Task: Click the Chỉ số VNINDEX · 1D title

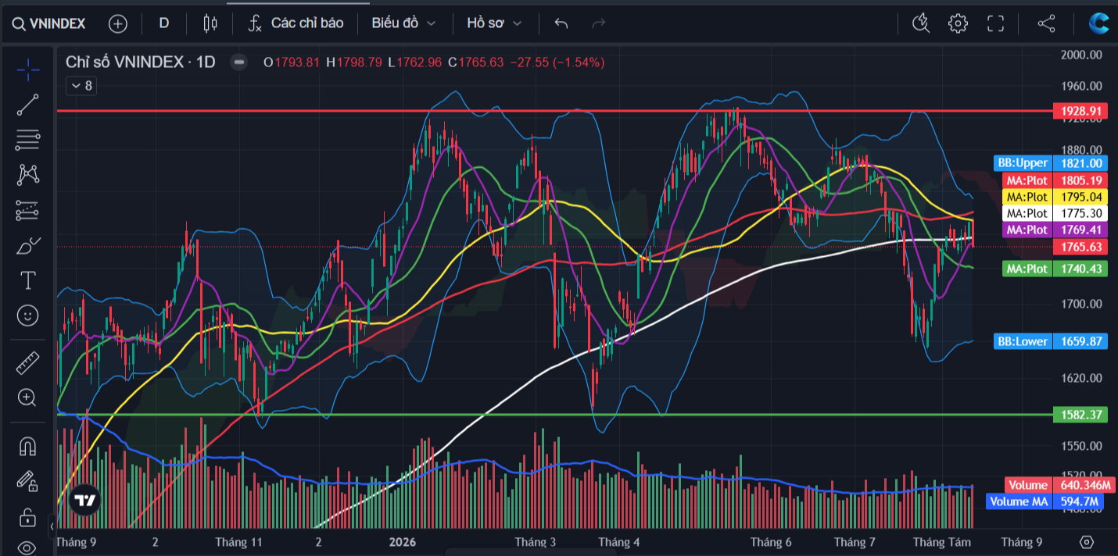Action: tap(140, 62)
